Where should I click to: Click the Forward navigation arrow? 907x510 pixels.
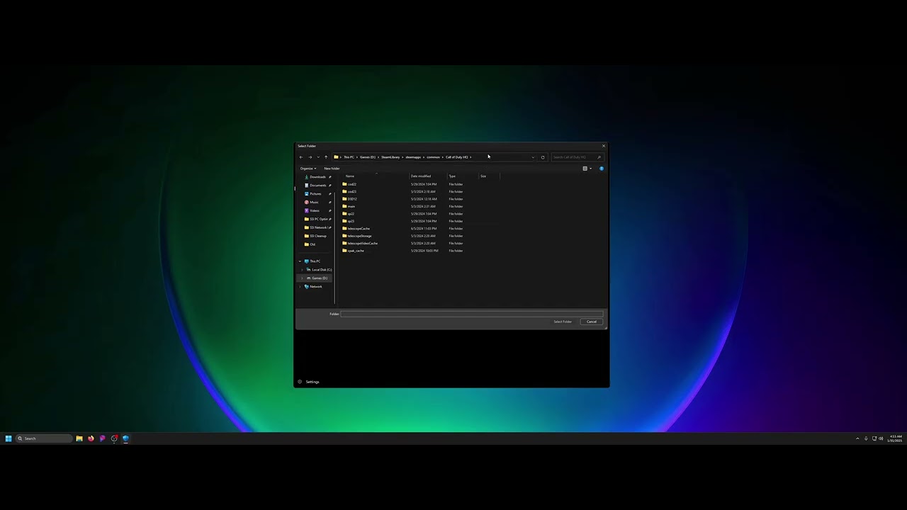pyautogui.click(x=310, y=157)
